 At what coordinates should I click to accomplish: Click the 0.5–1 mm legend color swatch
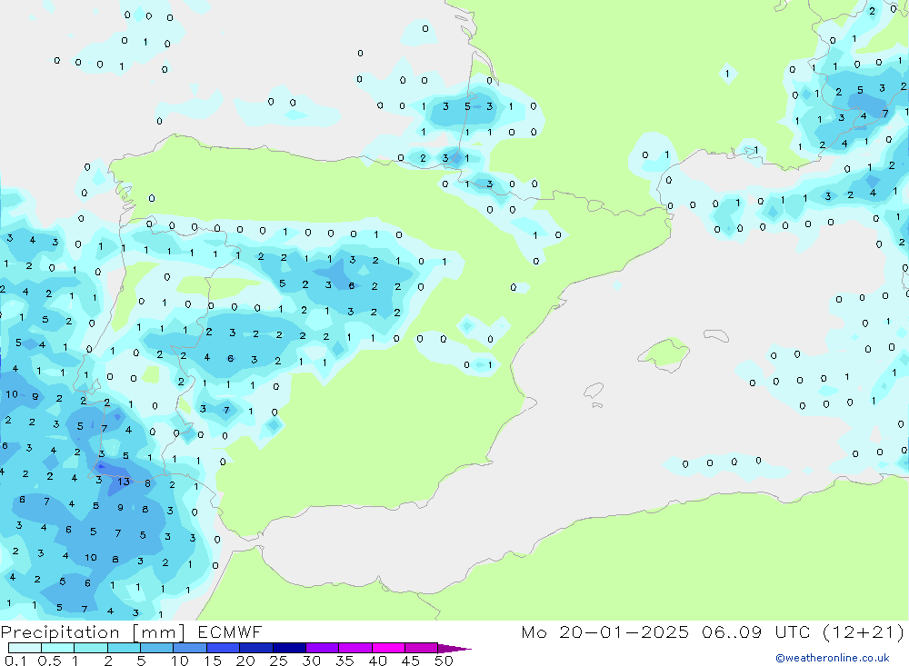[x=57, y=648]
